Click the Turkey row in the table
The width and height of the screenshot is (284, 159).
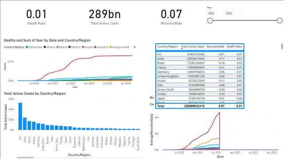200,94
